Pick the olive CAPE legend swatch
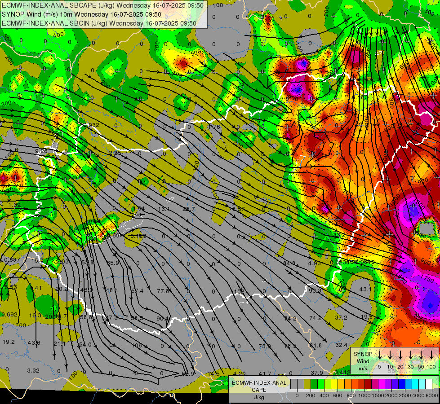Screen dimensions: 440x404 click(307, 384)
